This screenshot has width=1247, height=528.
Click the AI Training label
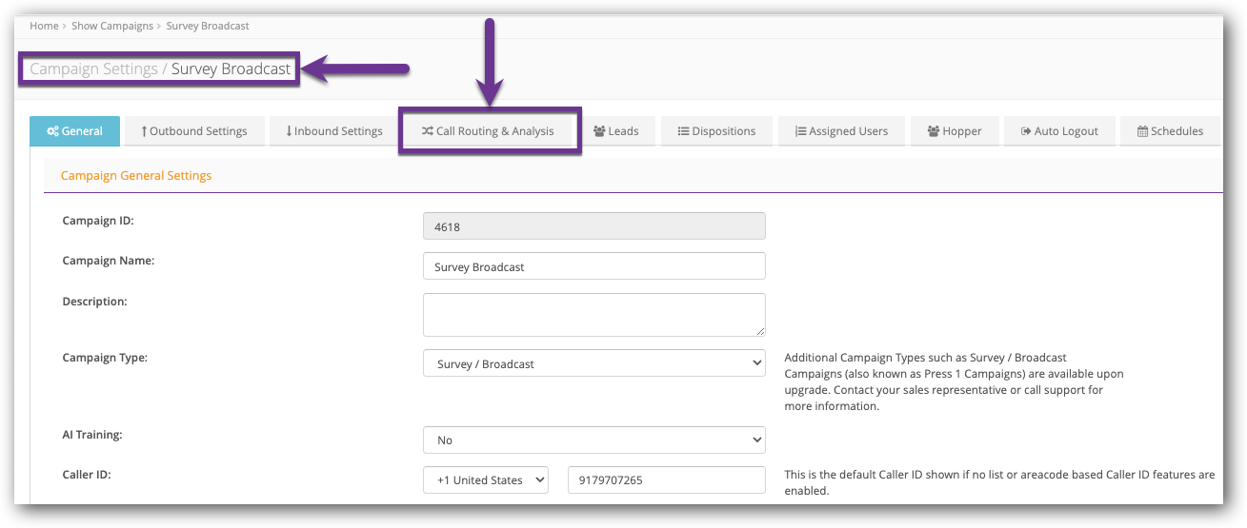point(93,434)
